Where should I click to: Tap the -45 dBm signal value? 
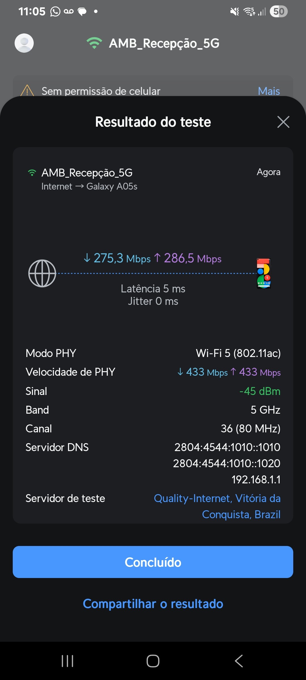(260, 391)
